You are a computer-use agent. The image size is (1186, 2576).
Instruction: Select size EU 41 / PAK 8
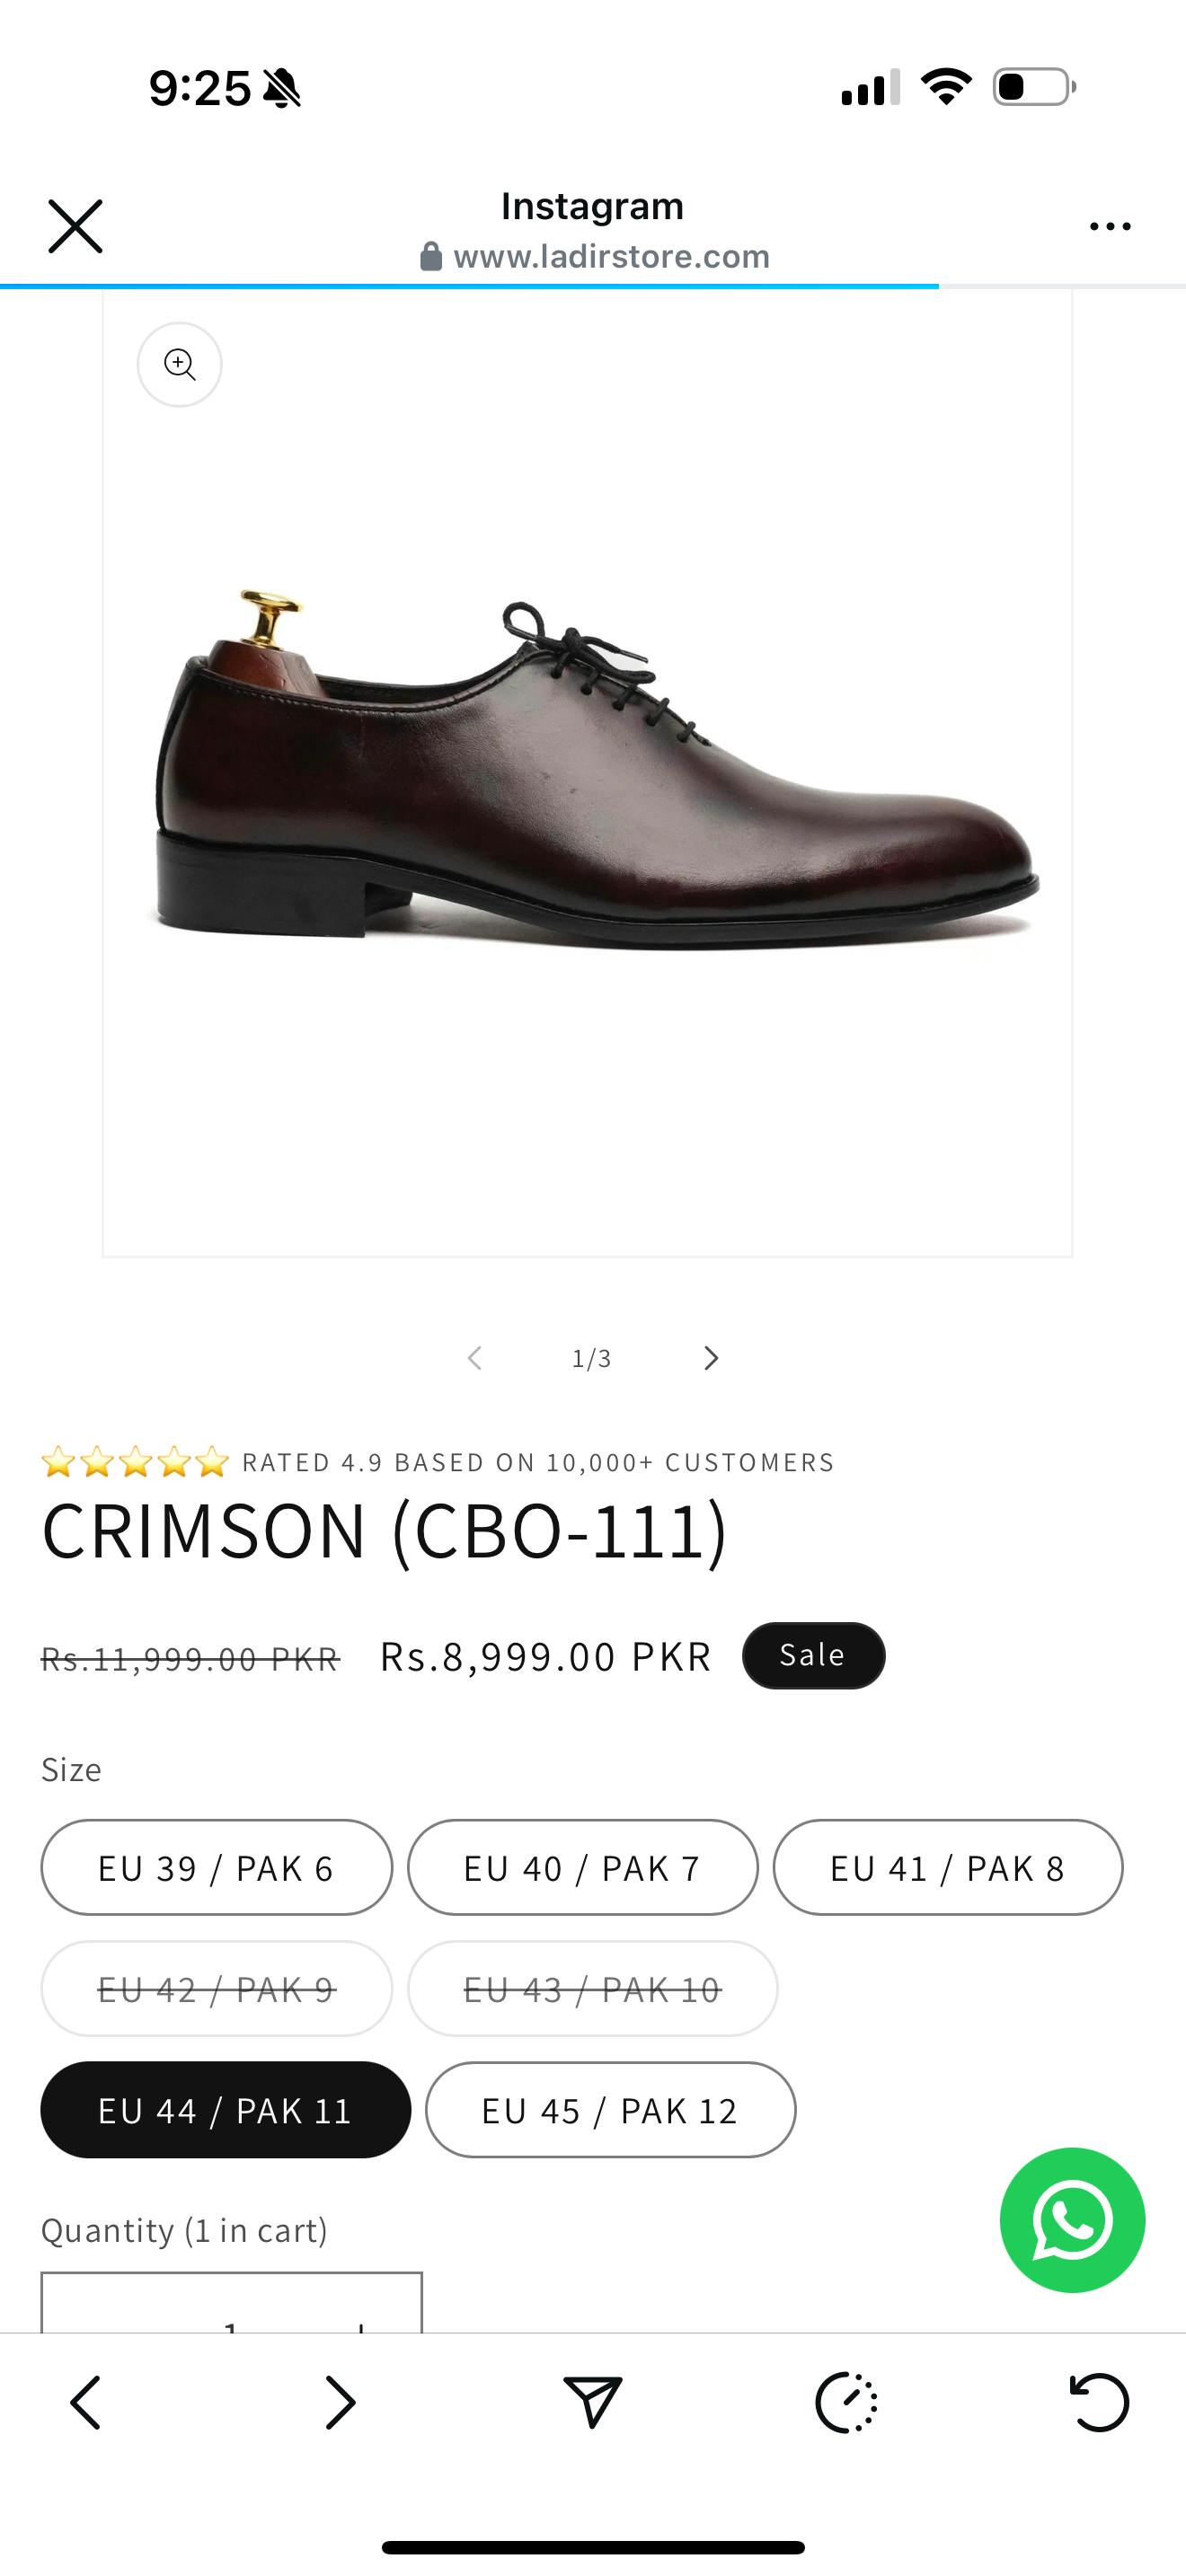[947, 1868]
